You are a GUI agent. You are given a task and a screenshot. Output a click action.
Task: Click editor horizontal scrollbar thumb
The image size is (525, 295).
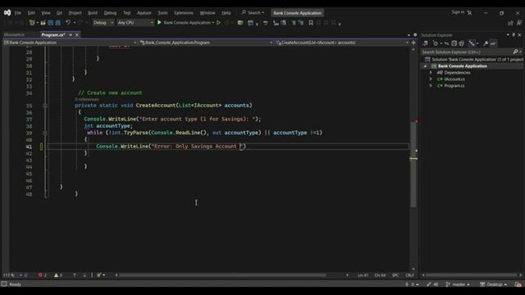(222, 275)
